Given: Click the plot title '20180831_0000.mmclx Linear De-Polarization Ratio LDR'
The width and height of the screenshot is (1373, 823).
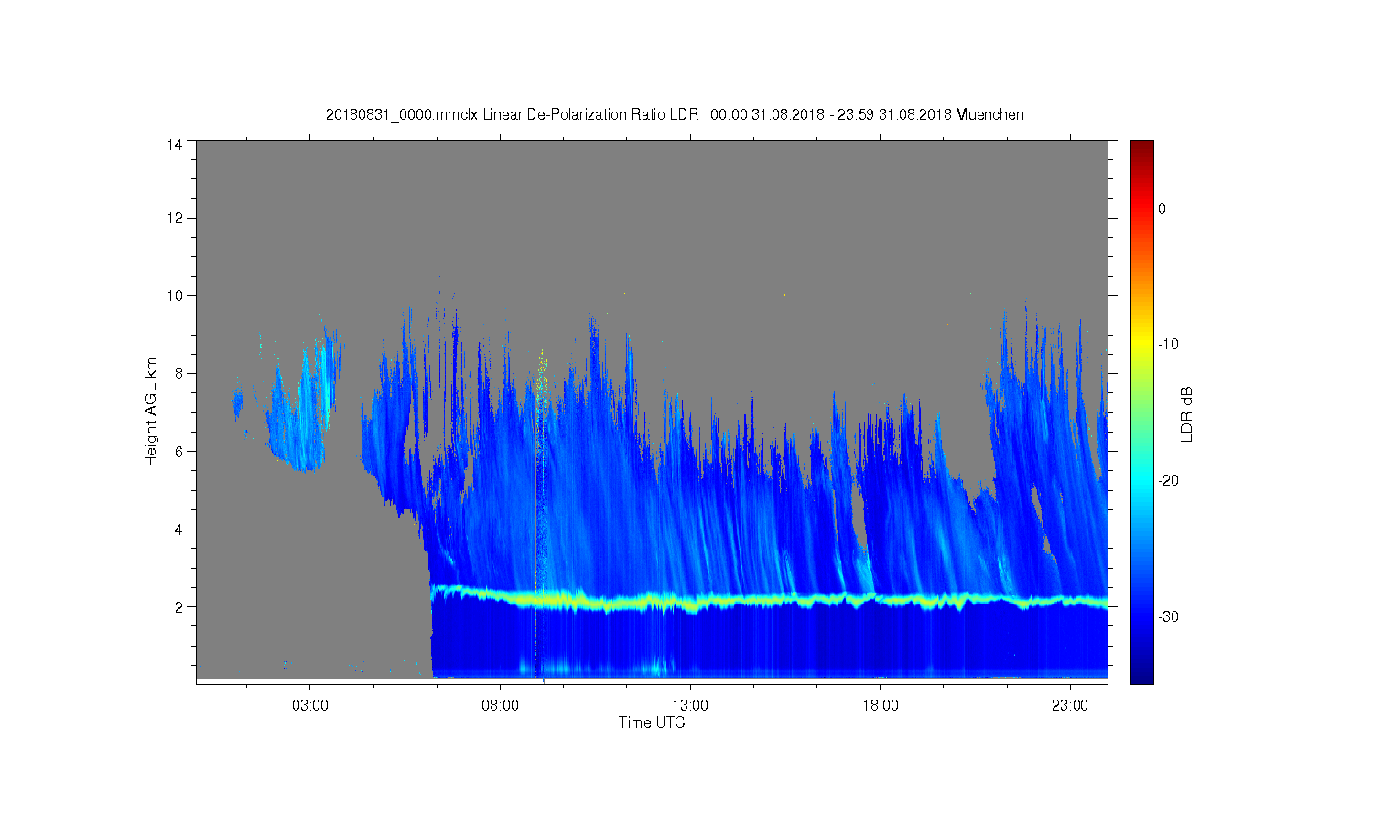Looking at the screenshot, I should (x=513, y=114).
